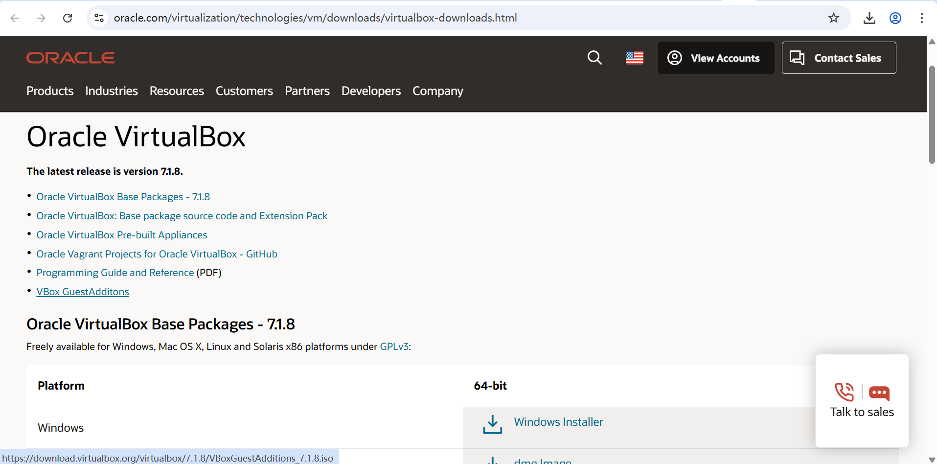Click the page vertical scrollbar thumb

click(932, 114)
